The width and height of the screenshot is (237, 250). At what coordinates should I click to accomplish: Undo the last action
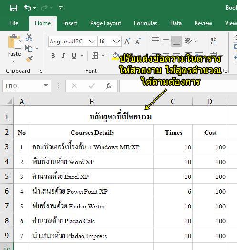point(28,8)
